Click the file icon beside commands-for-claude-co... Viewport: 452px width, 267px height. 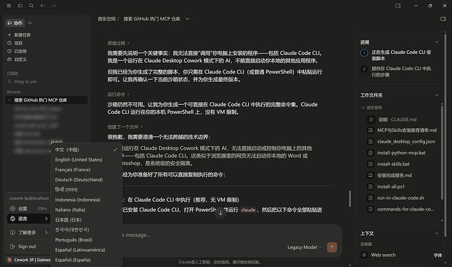pos(370,209)
